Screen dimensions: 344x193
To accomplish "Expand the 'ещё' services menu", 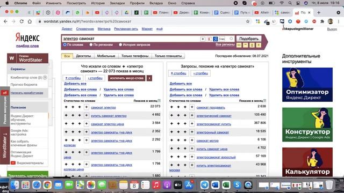I will (160, 29).
